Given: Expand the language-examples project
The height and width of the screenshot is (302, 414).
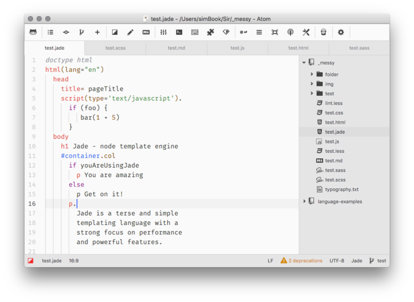Looking at the screenshot, I should click(x=304, y=201).
